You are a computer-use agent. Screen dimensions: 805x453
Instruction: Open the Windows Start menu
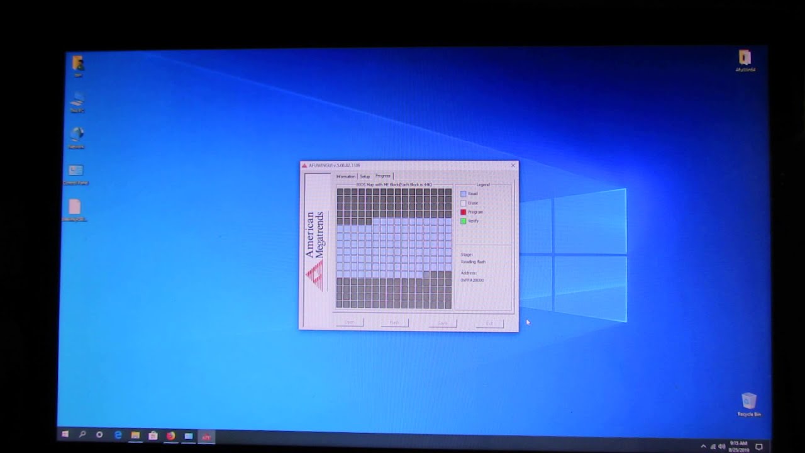pos(65,435)
